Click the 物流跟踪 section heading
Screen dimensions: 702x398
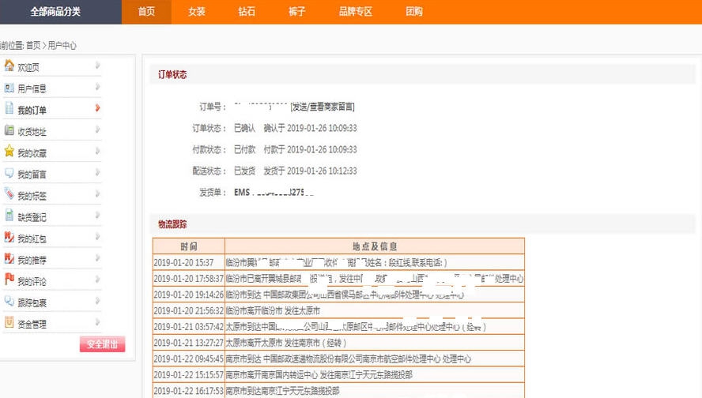pyautogui.click(x=172, y=224)
